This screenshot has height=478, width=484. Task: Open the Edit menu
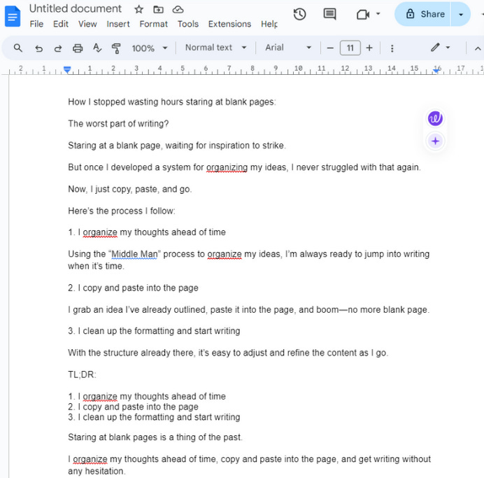point(60,24)
